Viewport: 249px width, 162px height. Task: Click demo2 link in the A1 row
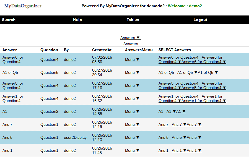(70, 111)
